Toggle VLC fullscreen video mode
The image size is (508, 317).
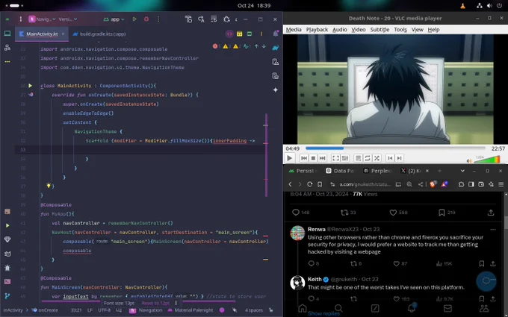(x=335, y=158)
